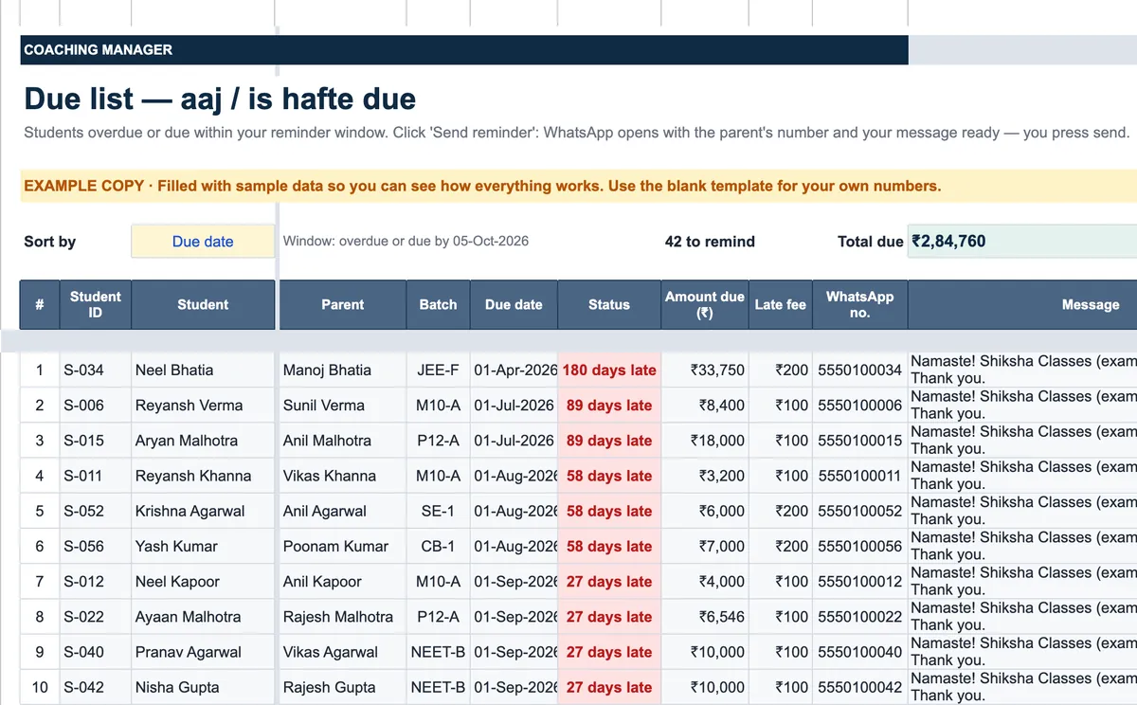Select amount due "₹6,546"

click(x=704, y=616)
